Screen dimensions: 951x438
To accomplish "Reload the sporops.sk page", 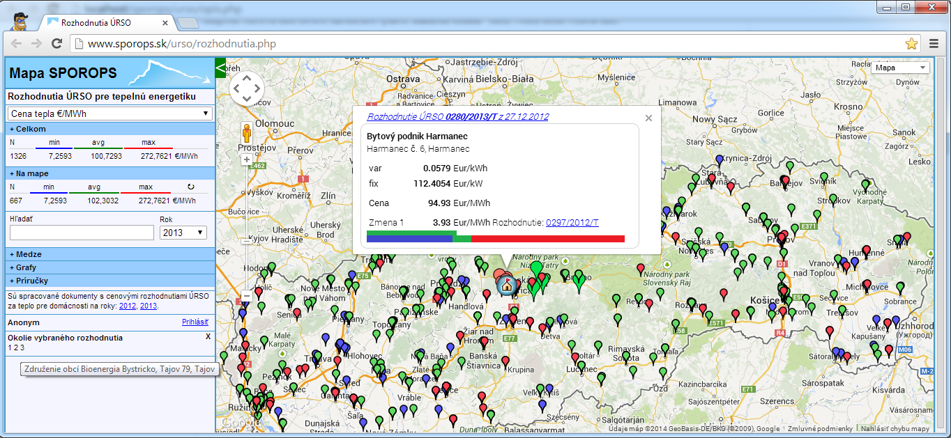I will 57,44.
